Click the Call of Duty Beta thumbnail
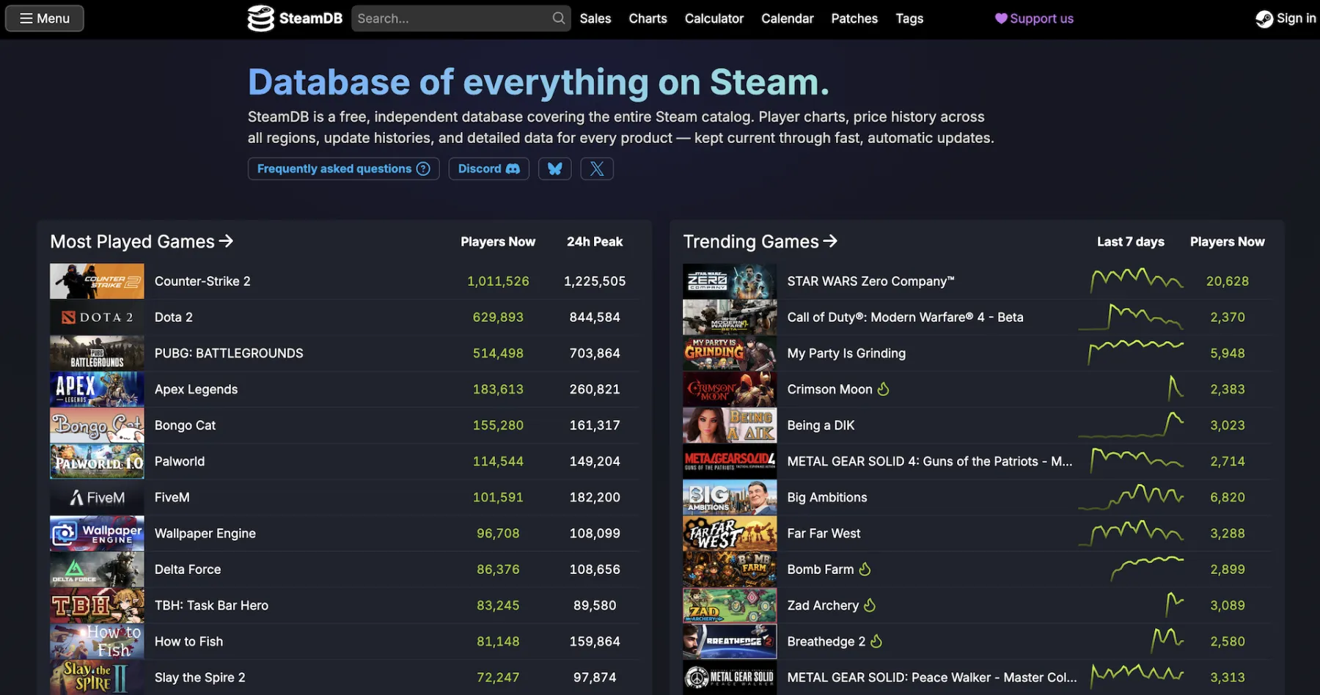 tap(730, 317)
